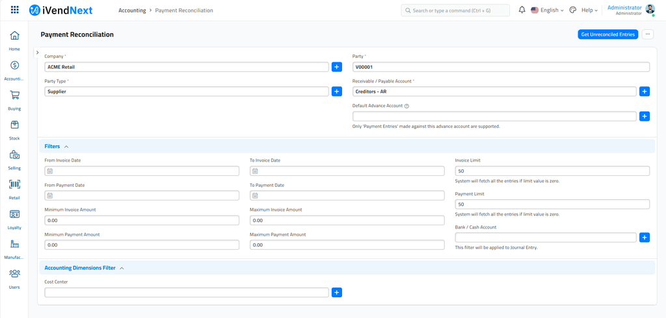Click the Invoice Limit field
The height and width of the screenshot is (318, 666).
coord(552,171)
